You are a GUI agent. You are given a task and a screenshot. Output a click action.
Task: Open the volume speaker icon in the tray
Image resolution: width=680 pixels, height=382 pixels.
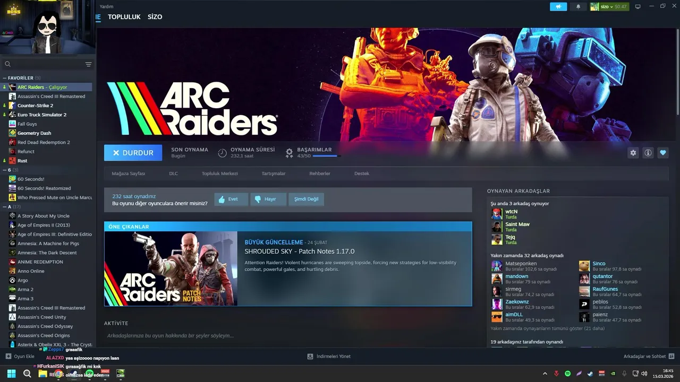pyautogui.click(x=644, y=374)
